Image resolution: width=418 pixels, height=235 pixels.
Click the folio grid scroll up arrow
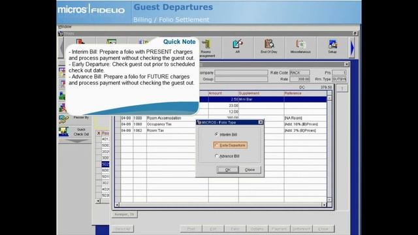click(329, 98)
